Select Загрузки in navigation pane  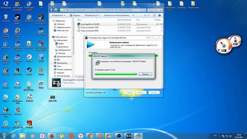tap(59, 24)
